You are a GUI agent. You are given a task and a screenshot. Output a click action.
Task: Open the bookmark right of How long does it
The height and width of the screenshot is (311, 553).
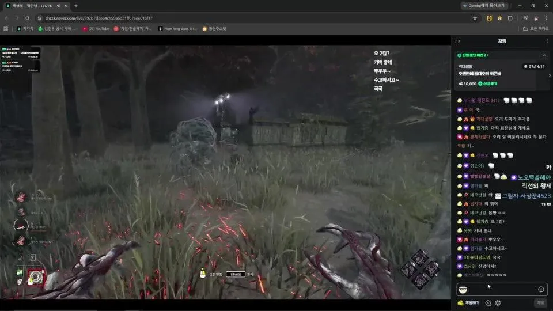tap(214, 29)
